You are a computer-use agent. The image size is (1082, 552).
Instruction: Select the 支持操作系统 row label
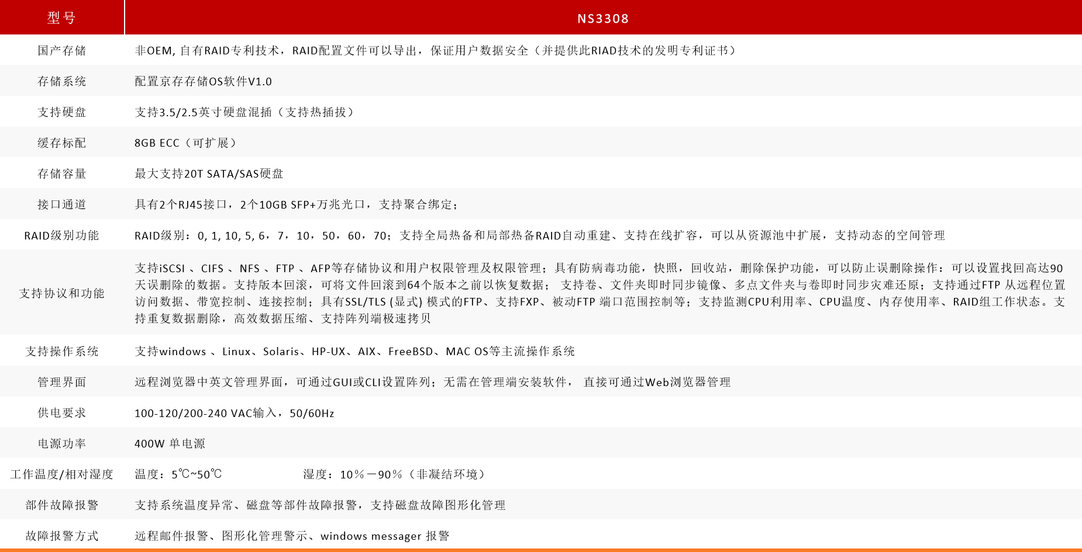pyautogui.click(x=62, y=351)
